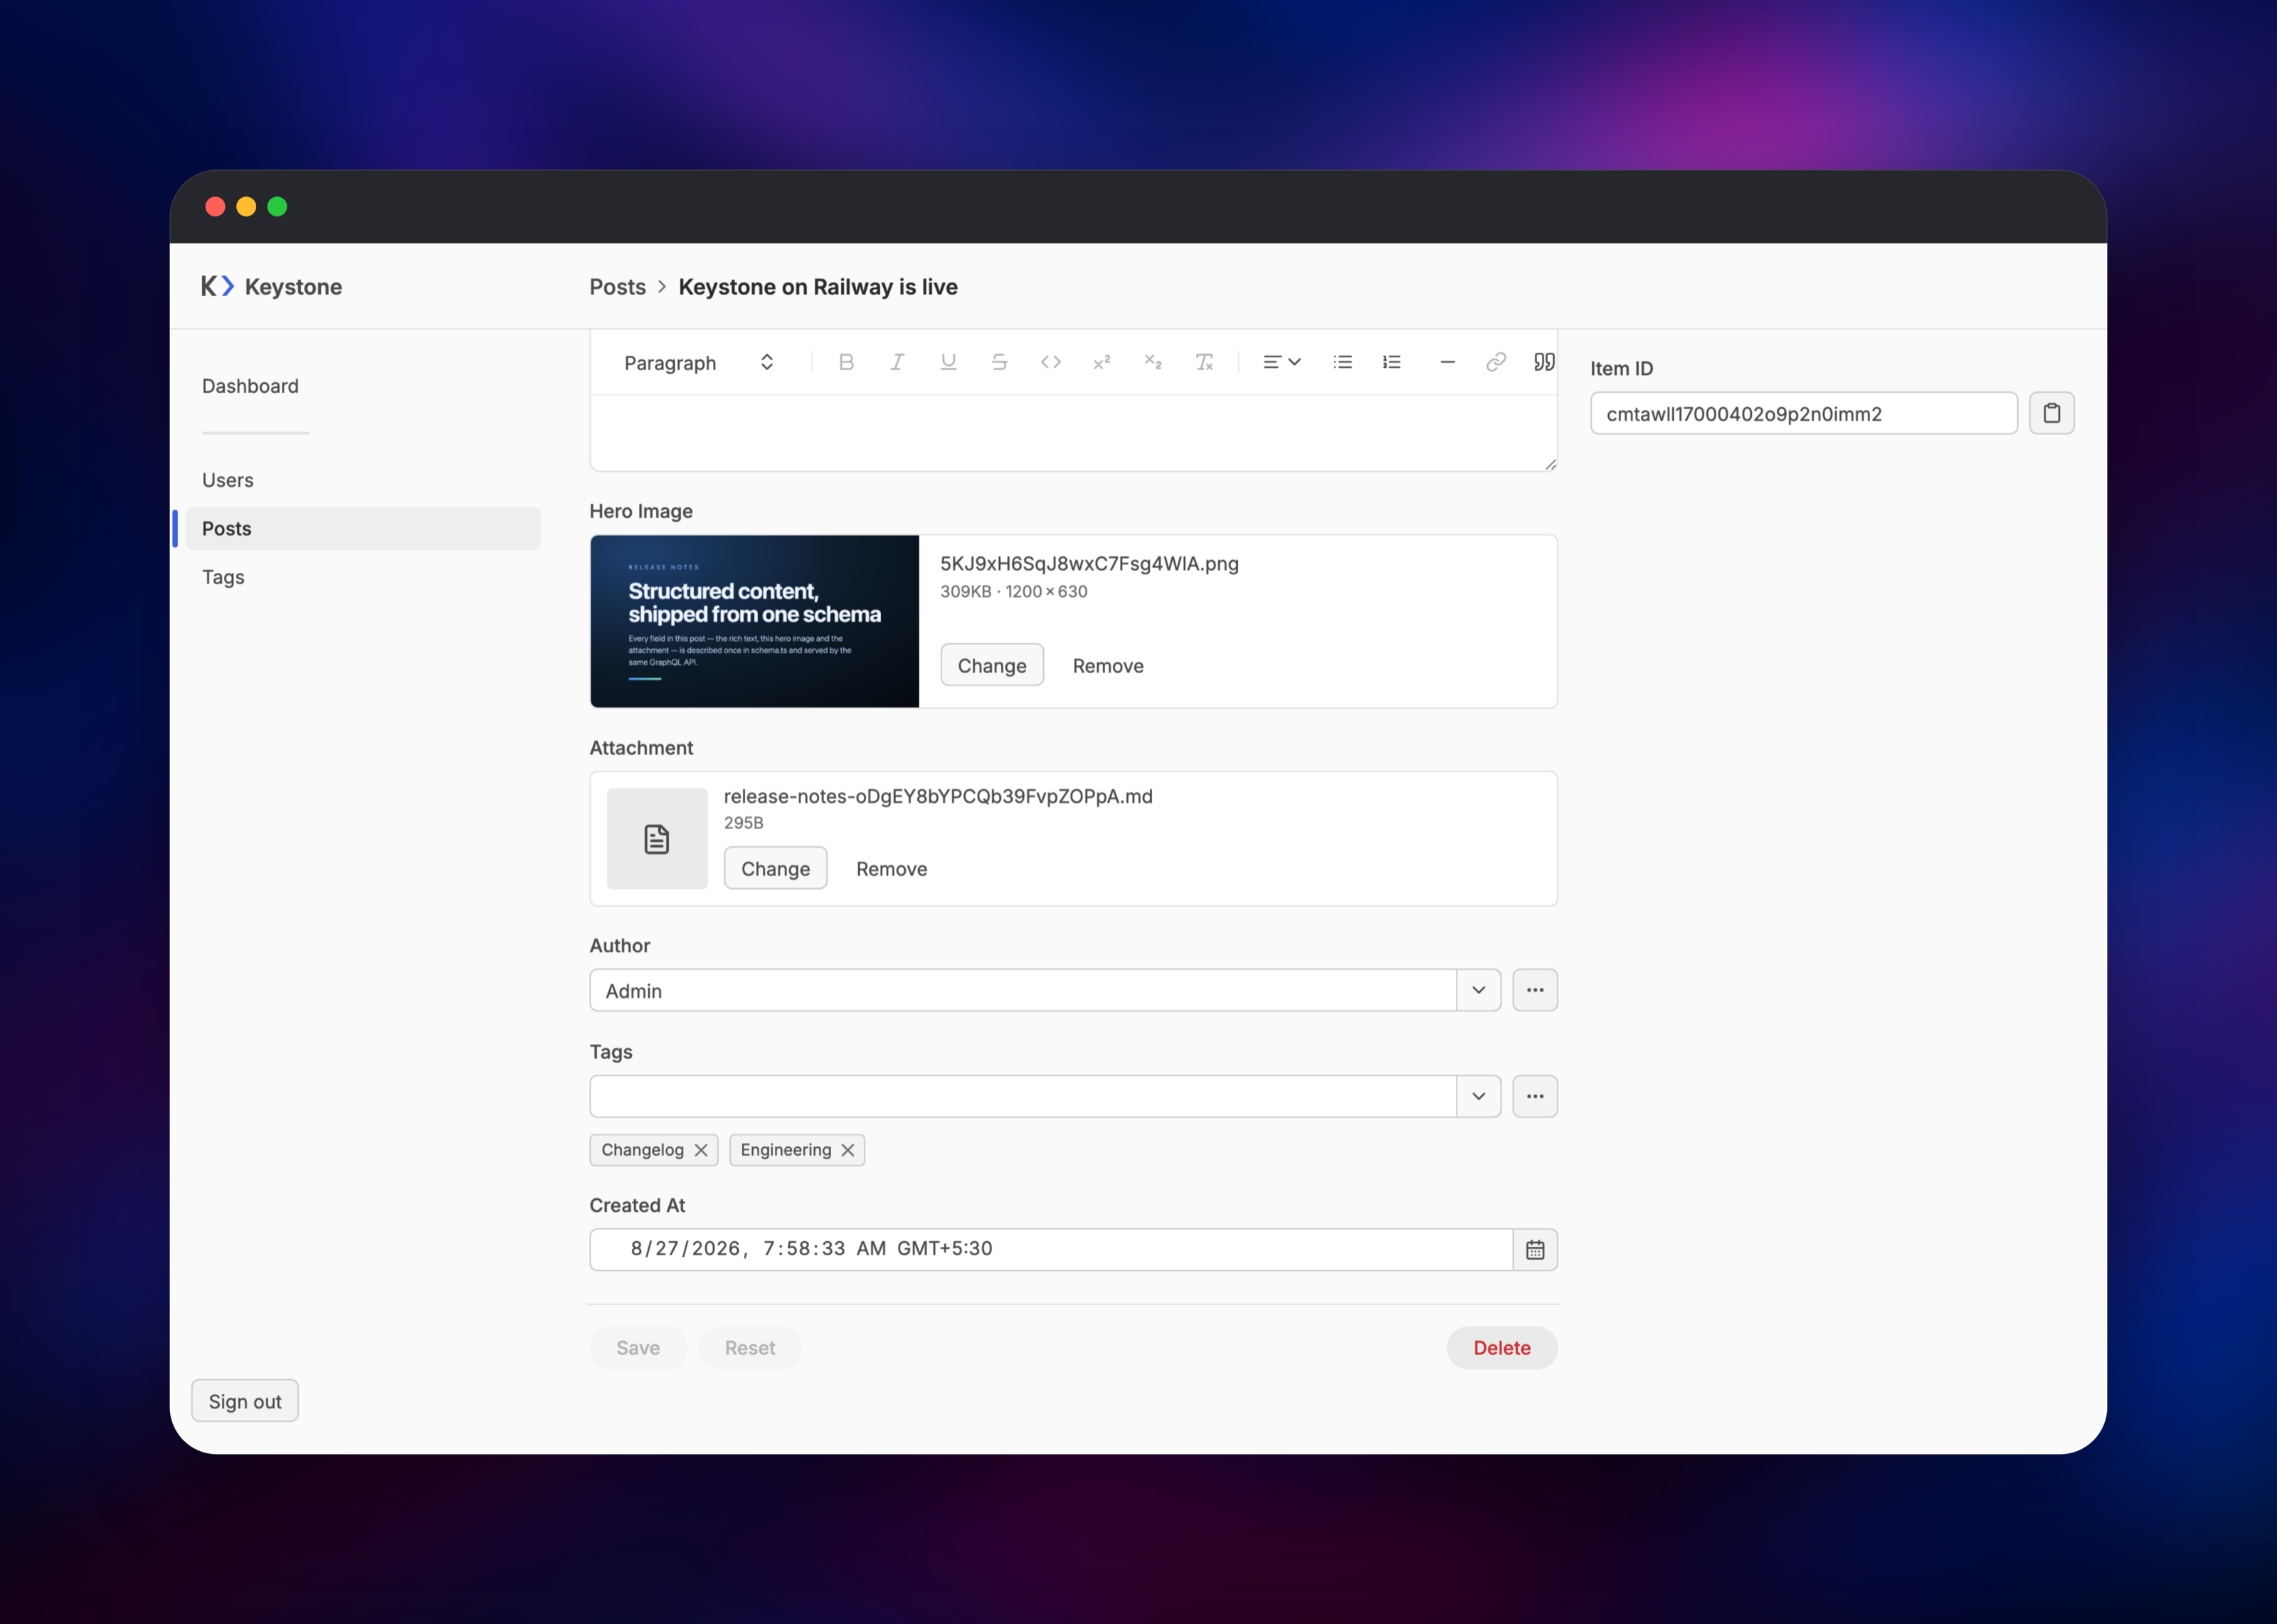Click the Save button
Screen dimensions: 2277x1624
coord(638,1347)
